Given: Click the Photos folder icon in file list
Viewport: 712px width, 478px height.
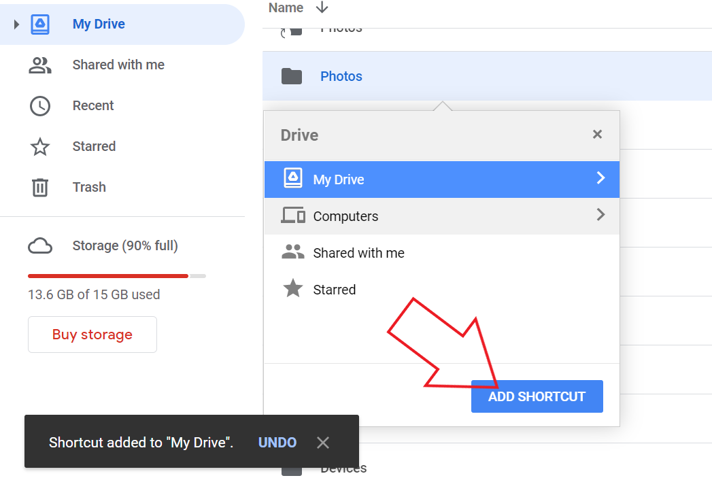Looking at the screenshot, I should (x=292, y=76).
